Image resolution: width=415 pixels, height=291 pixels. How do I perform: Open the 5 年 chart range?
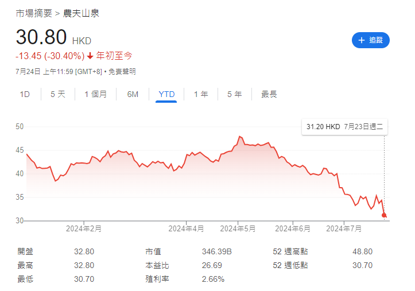[x=235, y=94]
